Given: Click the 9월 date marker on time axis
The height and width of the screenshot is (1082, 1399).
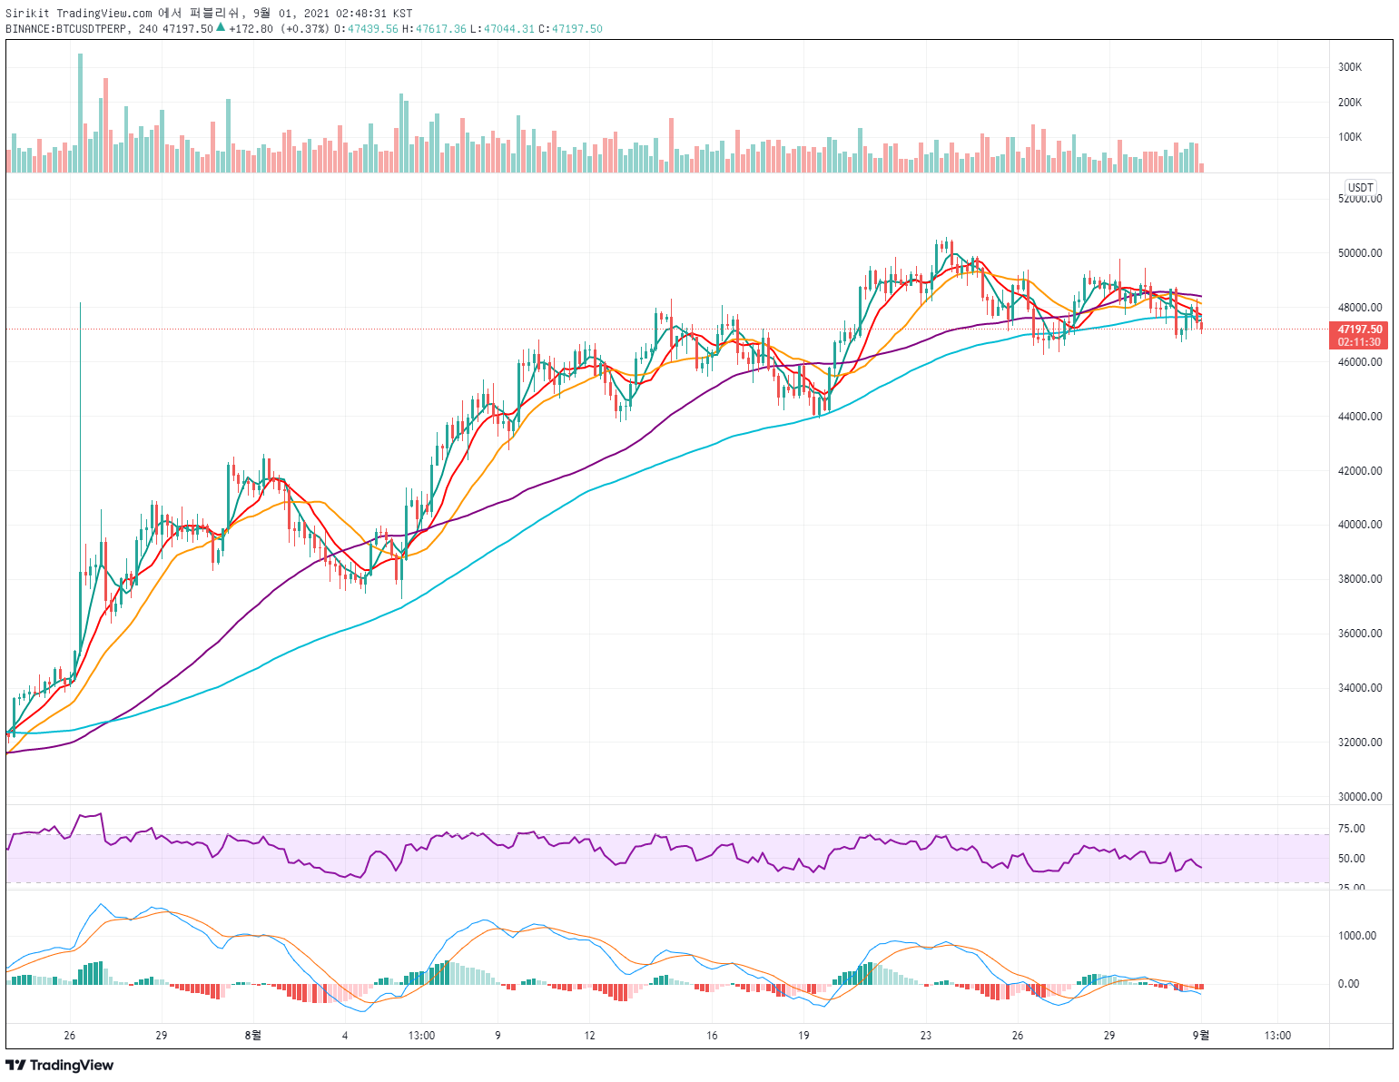Looking at the screenshot, I should [x=1200, y=1035].
